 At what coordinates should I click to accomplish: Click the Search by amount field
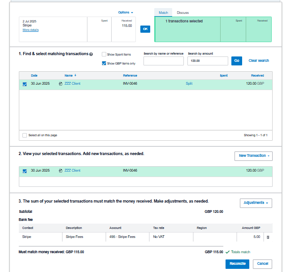[x=208, y=61]
